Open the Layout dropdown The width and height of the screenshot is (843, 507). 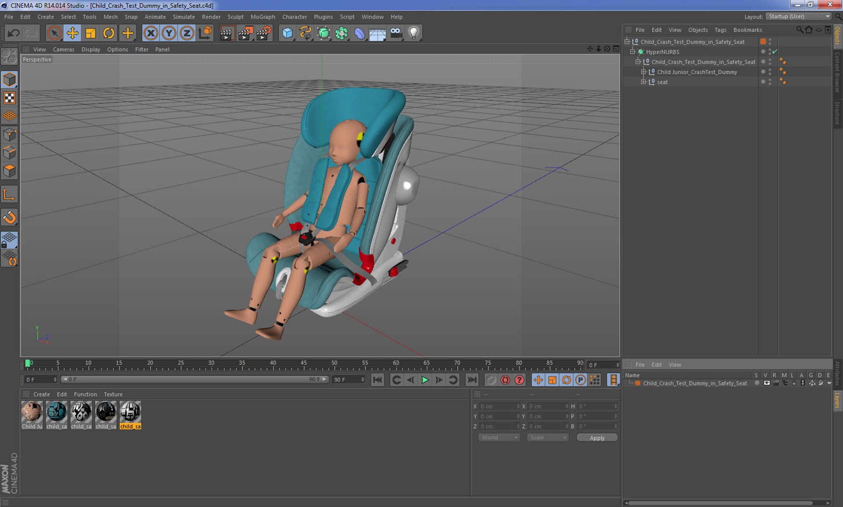[x=798, y=16]
